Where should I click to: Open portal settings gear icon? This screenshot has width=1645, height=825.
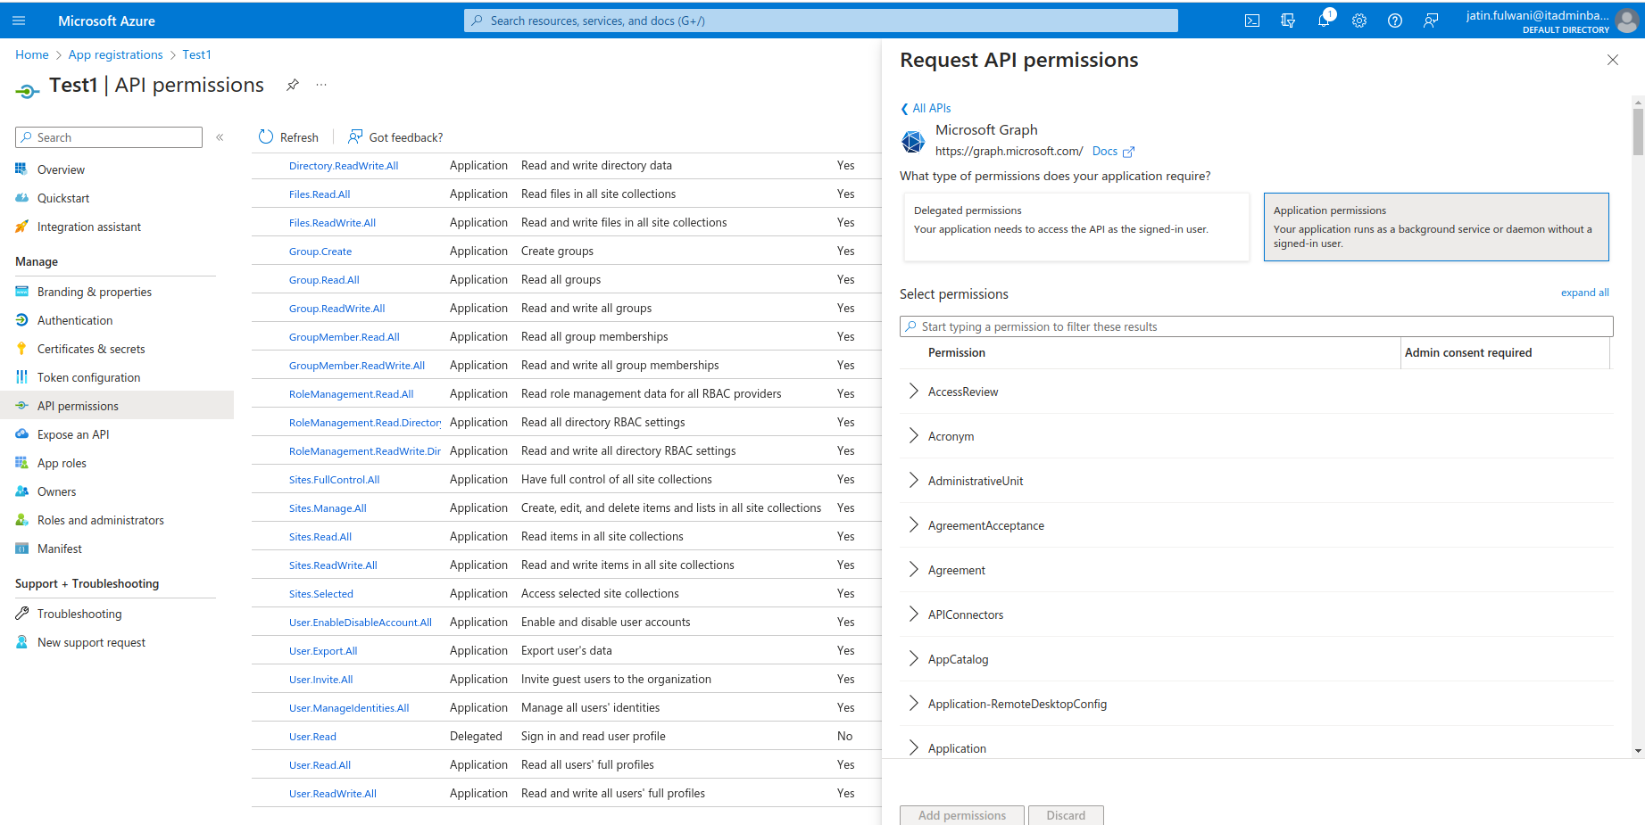pyautogui.click(x=1359, y=21)
